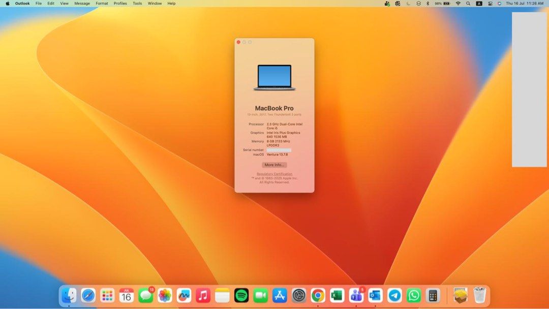Open Control Center

tap(490, 4)
